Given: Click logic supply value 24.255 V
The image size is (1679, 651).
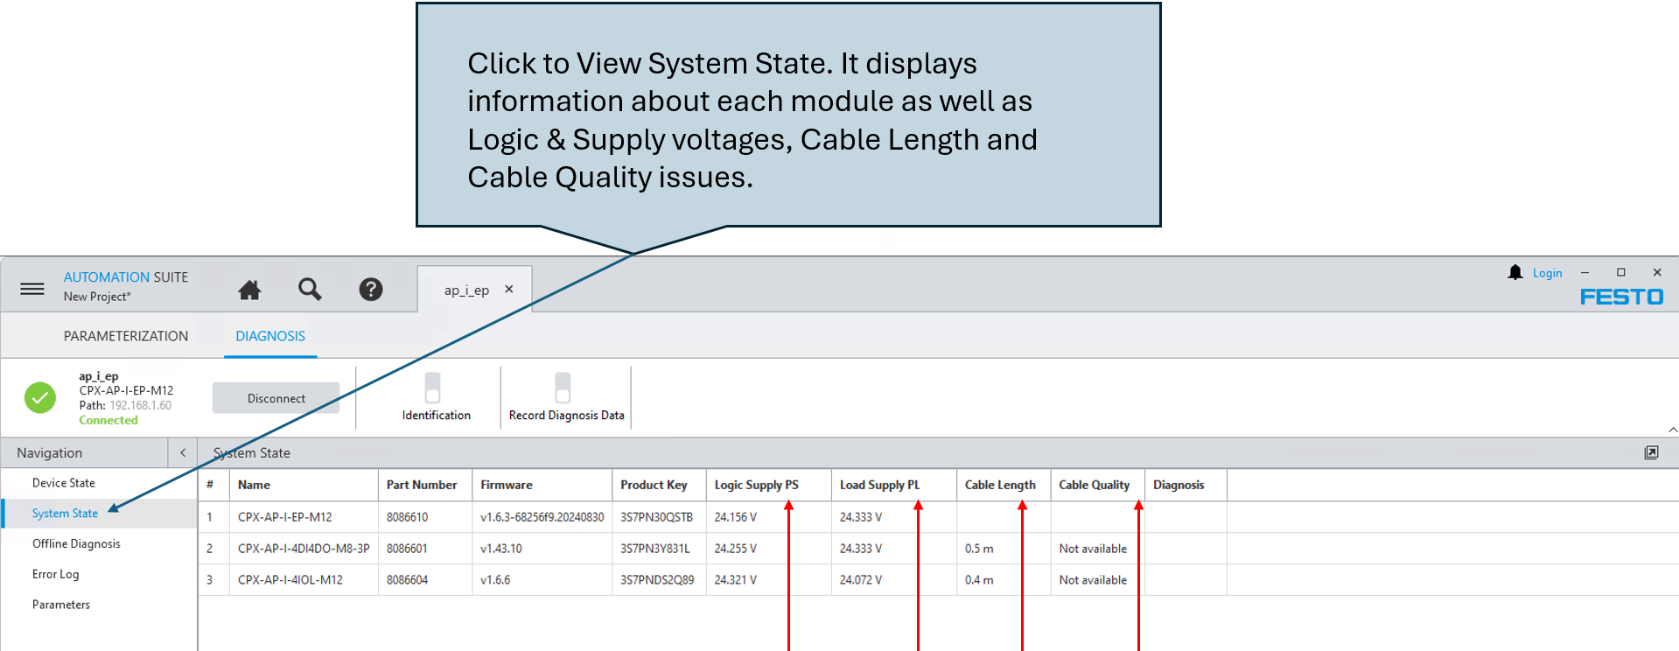Looking at the screenshot, I should tap(735, 549).
